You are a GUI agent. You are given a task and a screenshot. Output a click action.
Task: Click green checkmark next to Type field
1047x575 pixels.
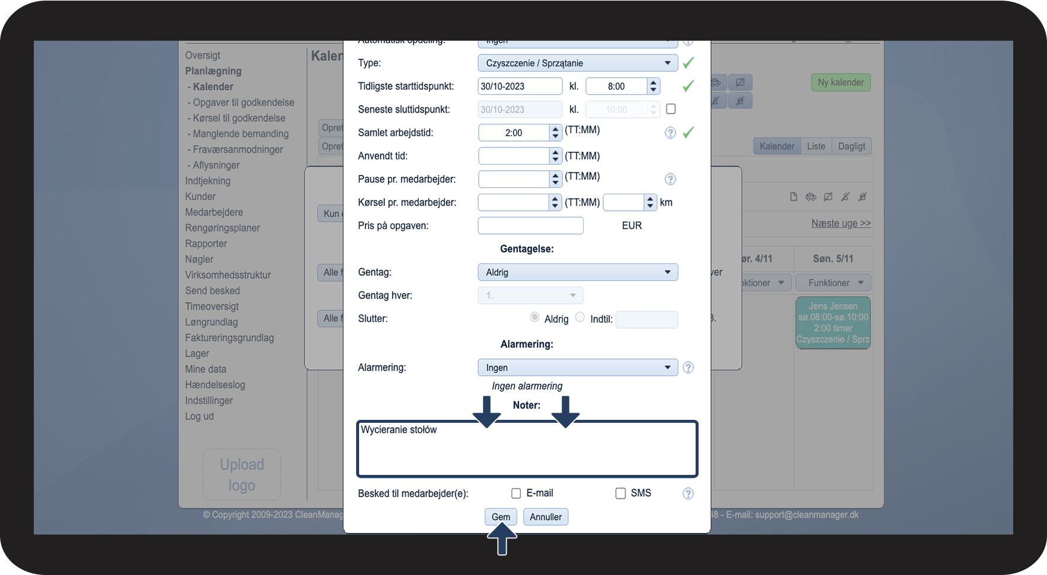pyautogui.click(x=688, y=63)
